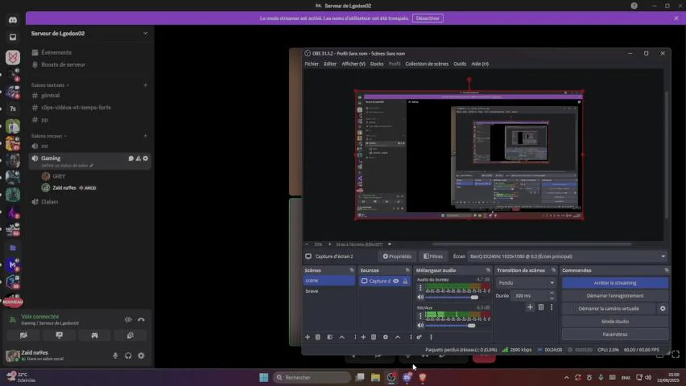Delete the selected scene trash icon

coord(318,337)
